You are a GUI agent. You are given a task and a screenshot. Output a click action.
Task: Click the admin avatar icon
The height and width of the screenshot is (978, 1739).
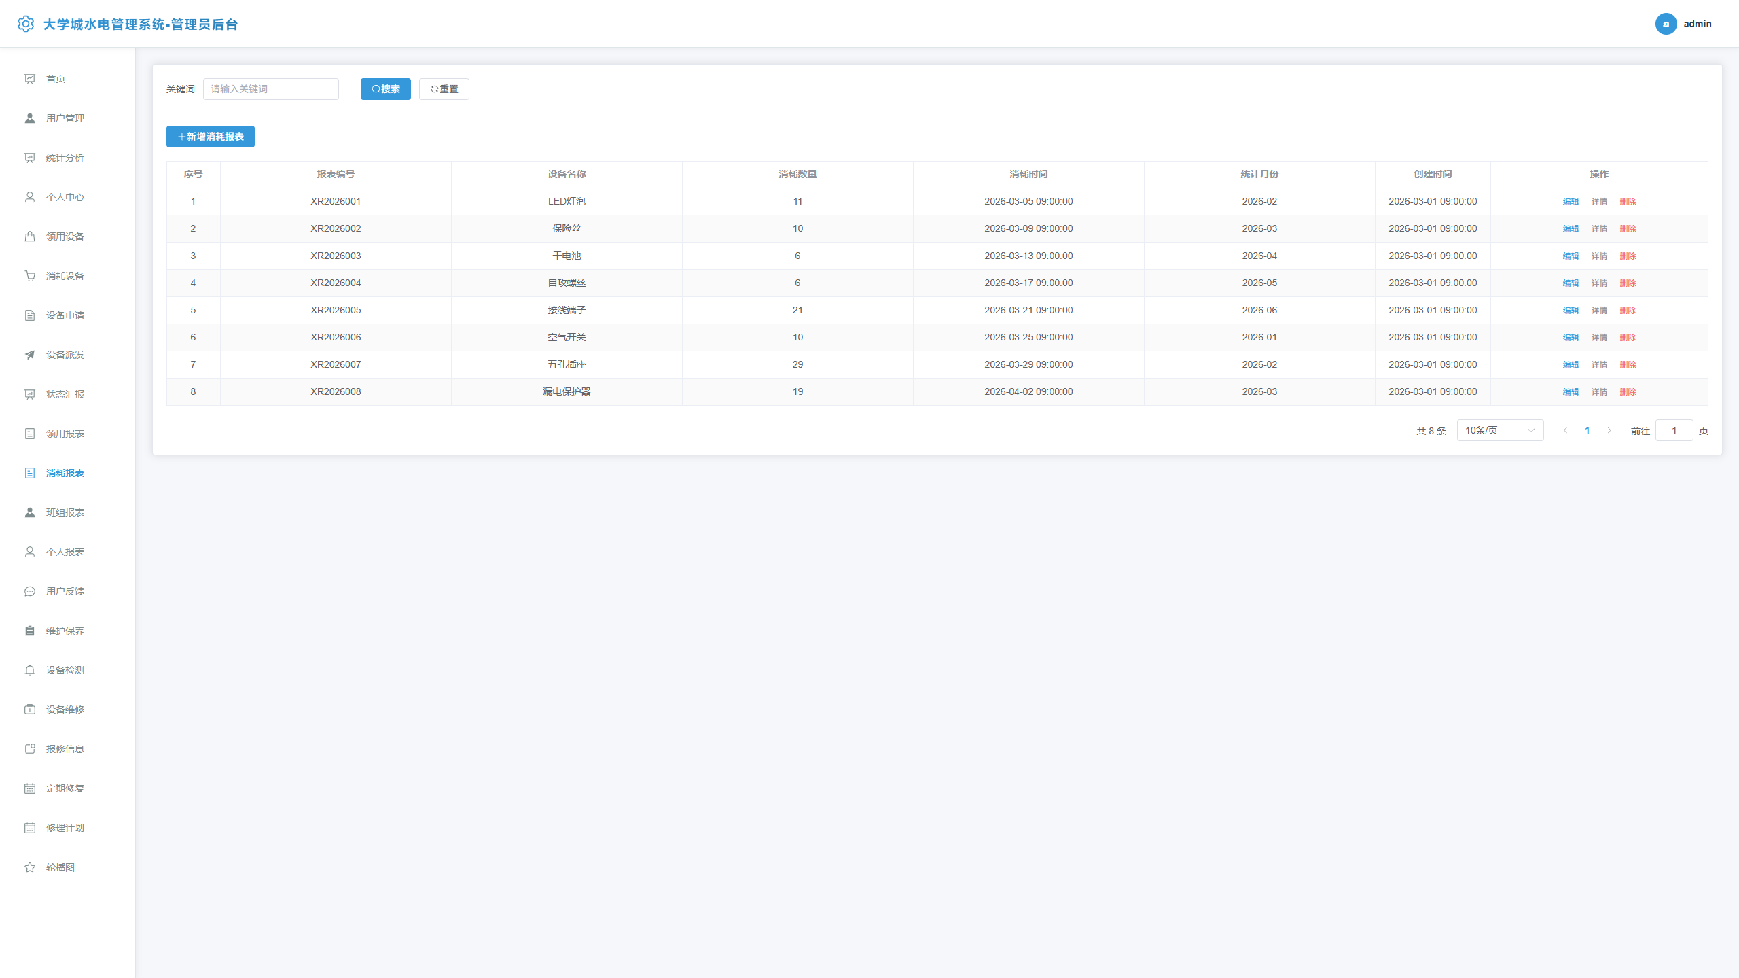click(1666, 24)
